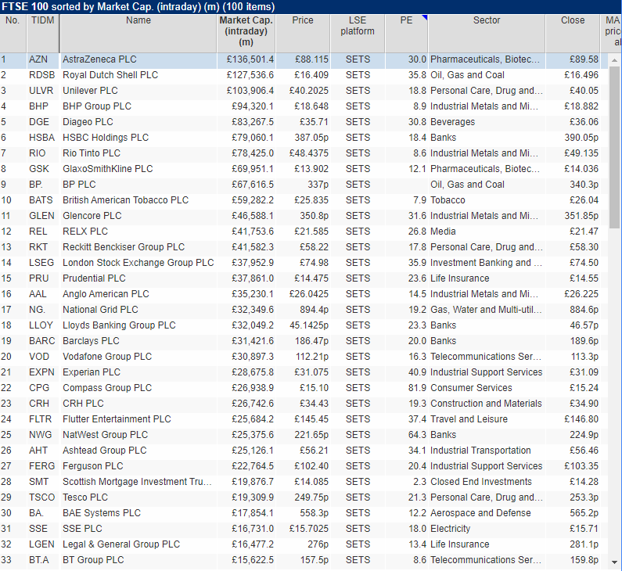Image resolution: width=622 pixels, height=571 pixels.
Task: Click Barclays PLC name
Action: pos(91,341)
